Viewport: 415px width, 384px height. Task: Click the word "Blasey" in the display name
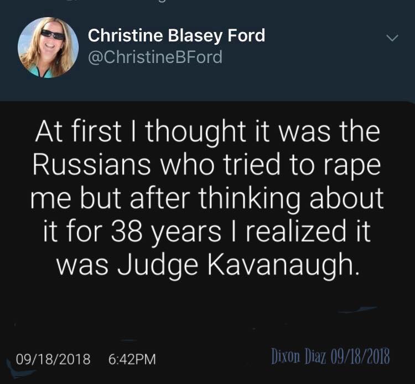(190, 36)
